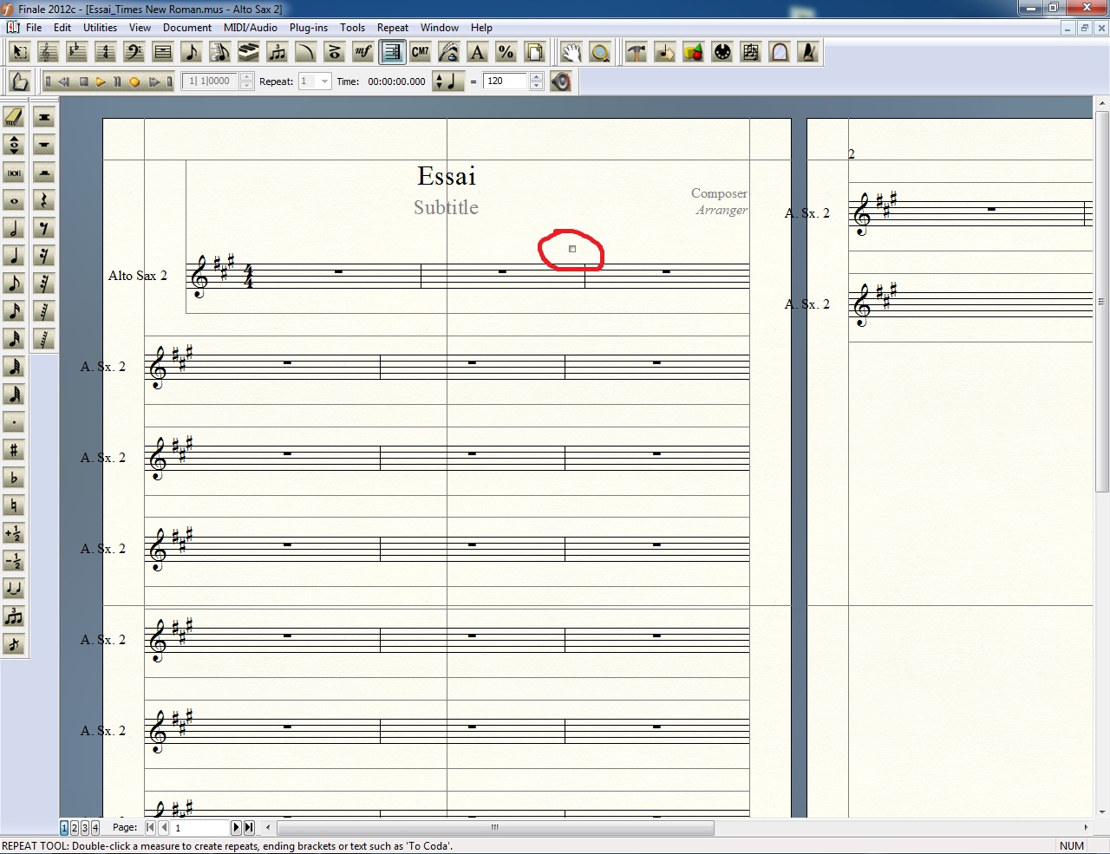Increase the tempo value with up arrow
Viewport: 1110px width, 854px height.
tap(536, 77)
